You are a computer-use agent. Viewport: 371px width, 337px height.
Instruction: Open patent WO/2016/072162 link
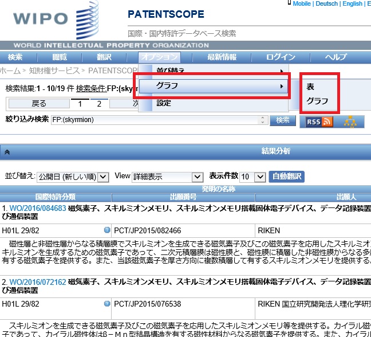tap(38, 282)
